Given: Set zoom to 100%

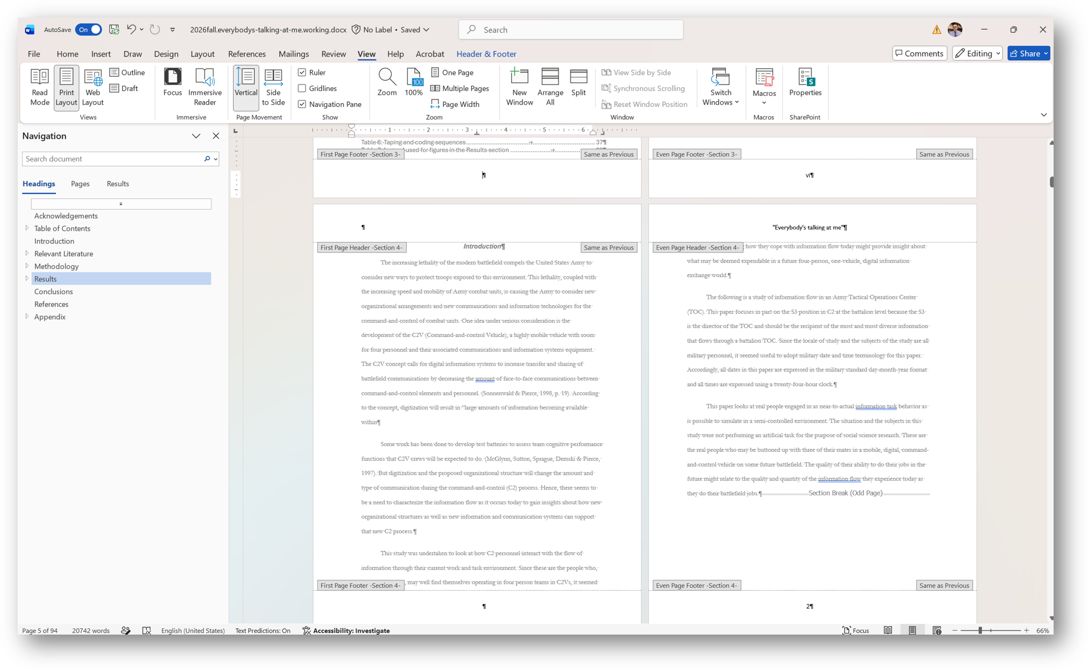Looking at the screenshot, I should [413, 83].
